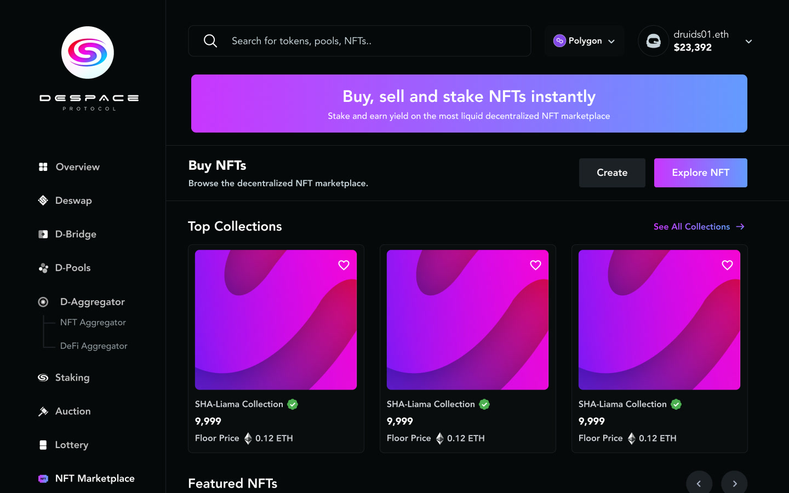The image size is (789, 493).
Task: Click previous arrow in Featured NFTs
Action: pyautogui.click(x=699, y=484)
